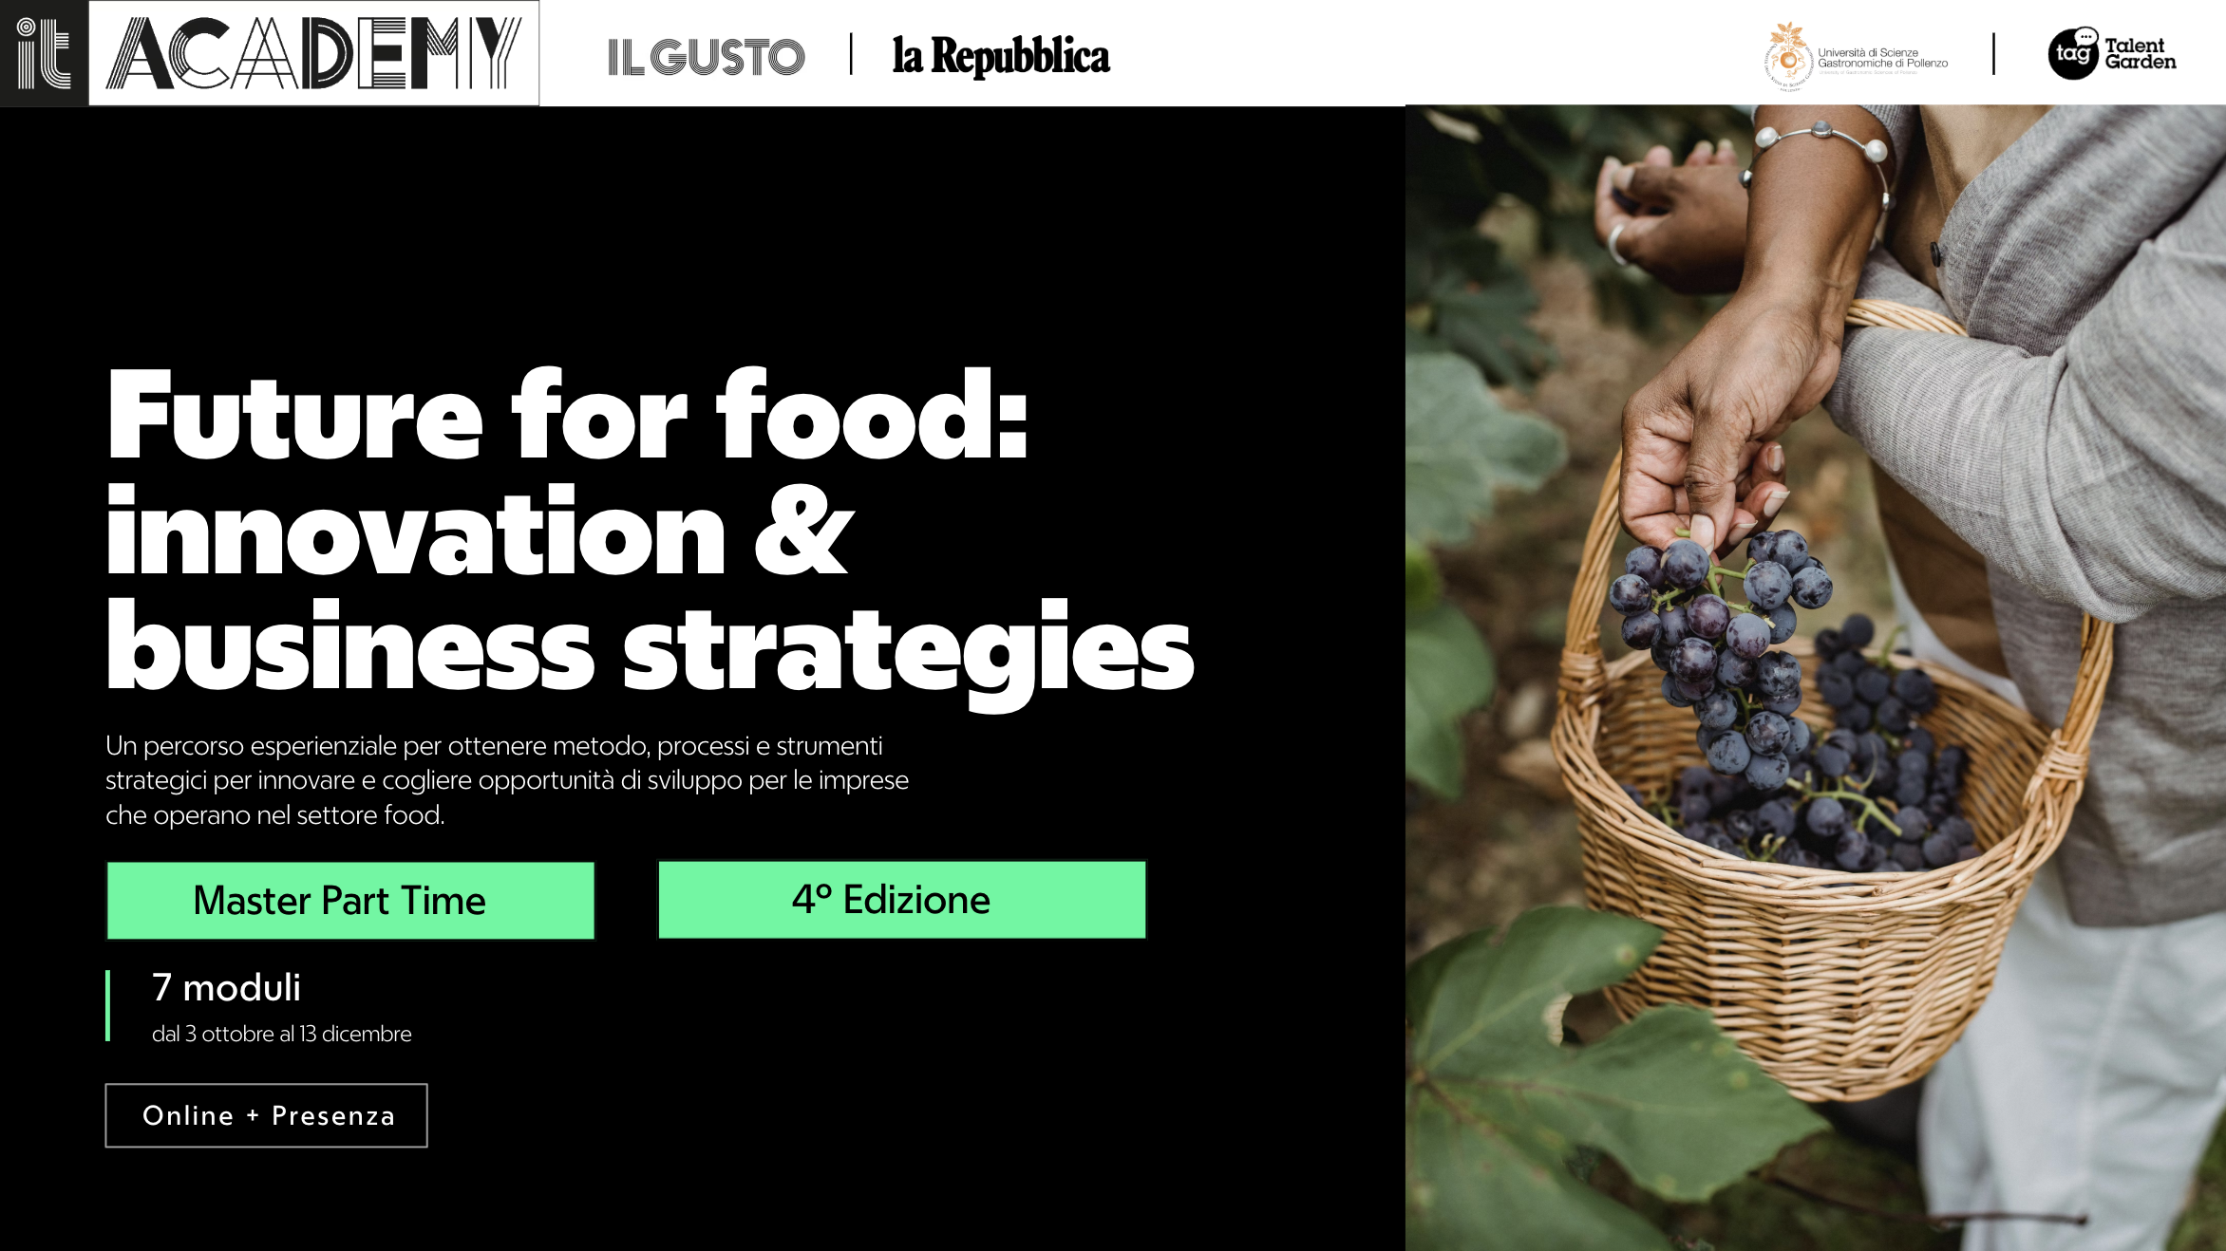Click the green vertical bar beside 7 moduli
The image size is (2226, 1251).
[x=108, y=1005]
